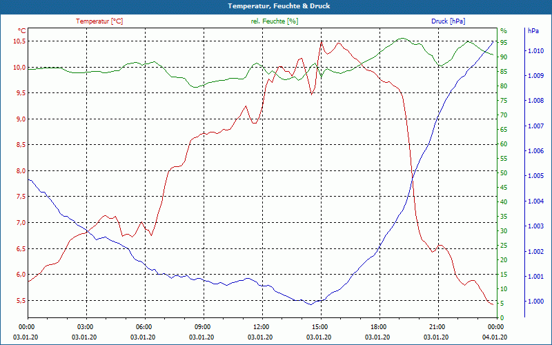Pick the '6,5' temperature axis value
This screenshot has width=552, height=345.
tap(21, 248)
